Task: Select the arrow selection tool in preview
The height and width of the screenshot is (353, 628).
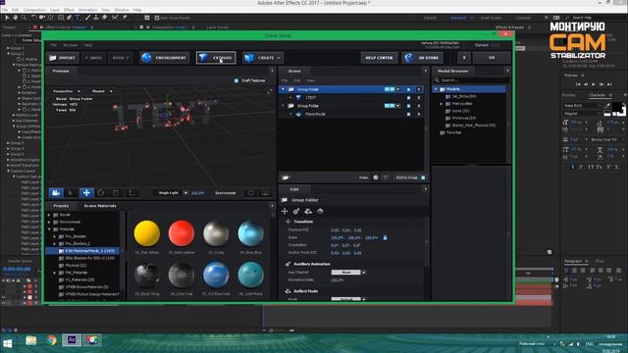Action: [71, 193]
